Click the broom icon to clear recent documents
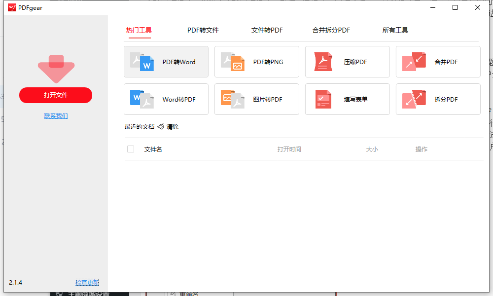493x296 pixels. click(161, 127)
